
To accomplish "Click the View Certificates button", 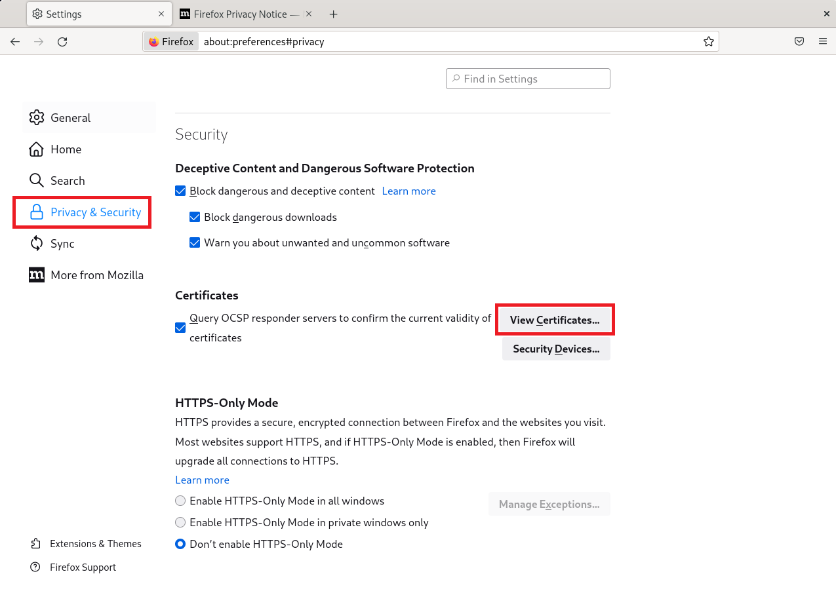I will tap(555, 320).
